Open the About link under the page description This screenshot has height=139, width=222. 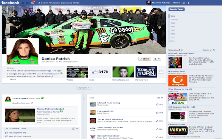click(x=13, y=79)
